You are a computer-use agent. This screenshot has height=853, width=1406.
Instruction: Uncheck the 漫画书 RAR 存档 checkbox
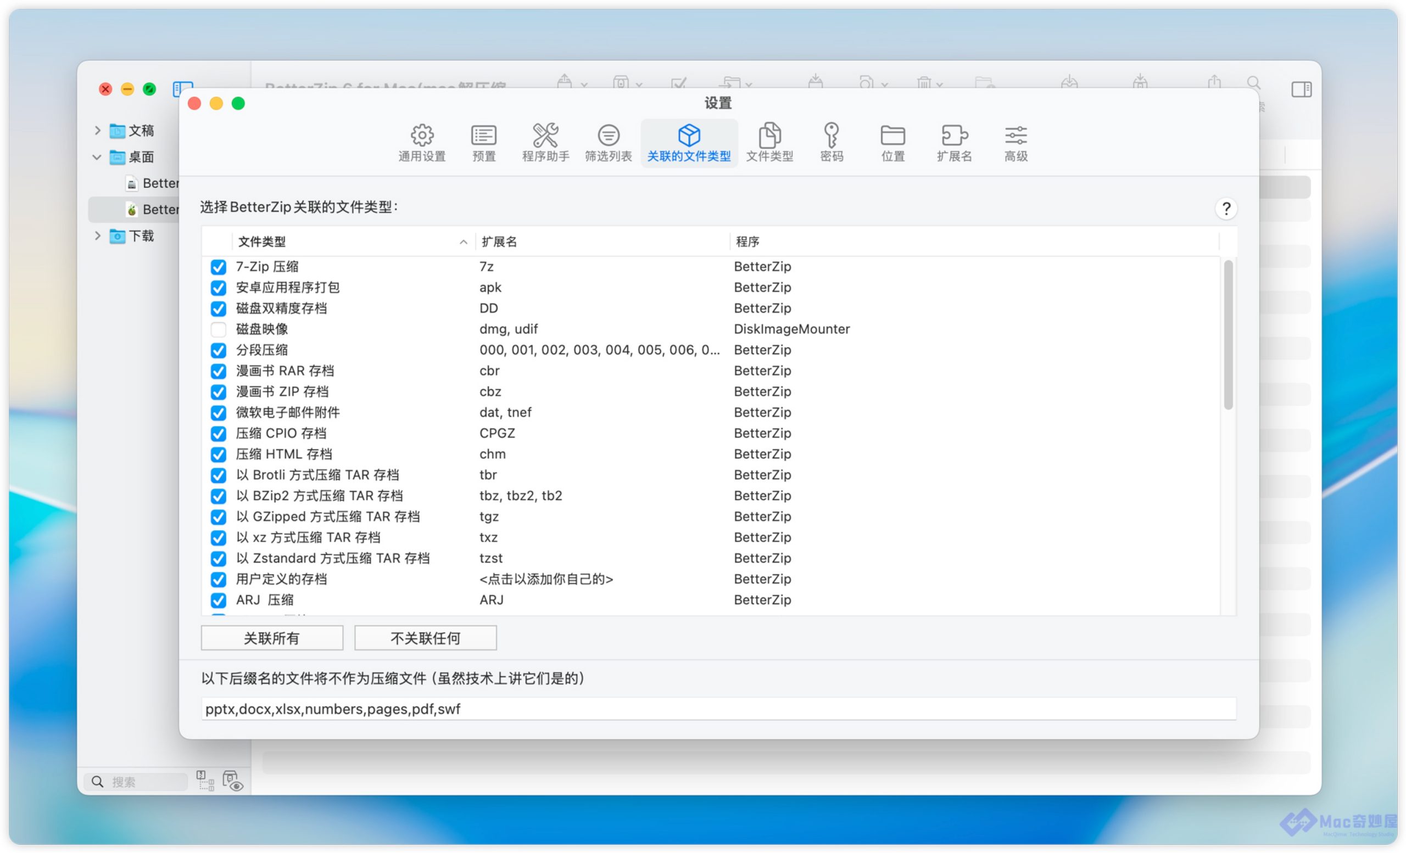(x=218, y=371)
